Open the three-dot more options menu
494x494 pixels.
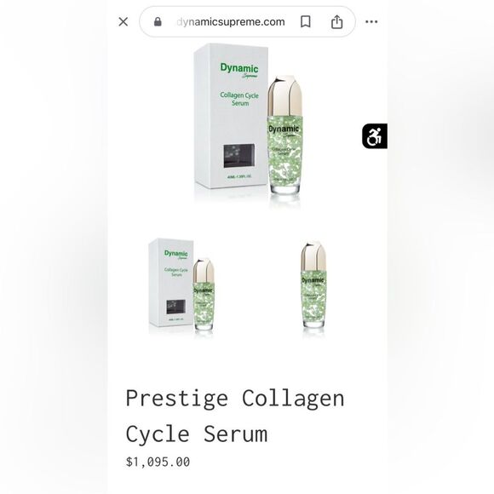371,22
